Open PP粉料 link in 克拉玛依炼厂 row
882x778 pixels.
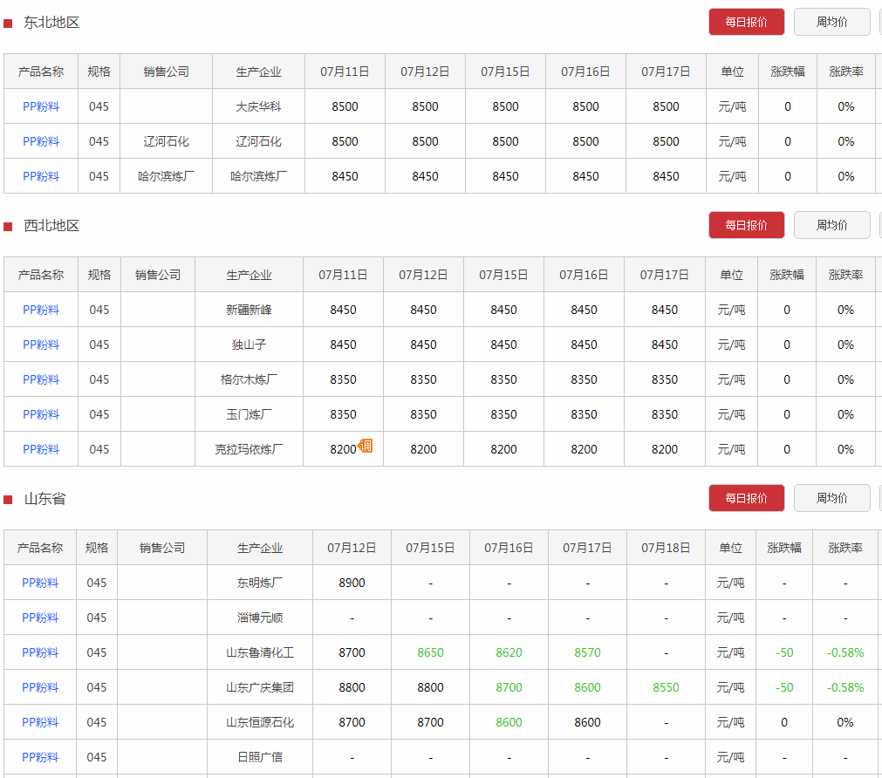(41, 449)
